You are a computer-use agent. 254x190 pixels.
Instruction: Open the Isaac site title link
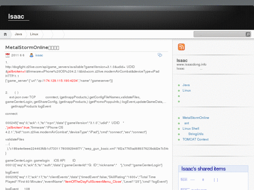pos(16,16)
